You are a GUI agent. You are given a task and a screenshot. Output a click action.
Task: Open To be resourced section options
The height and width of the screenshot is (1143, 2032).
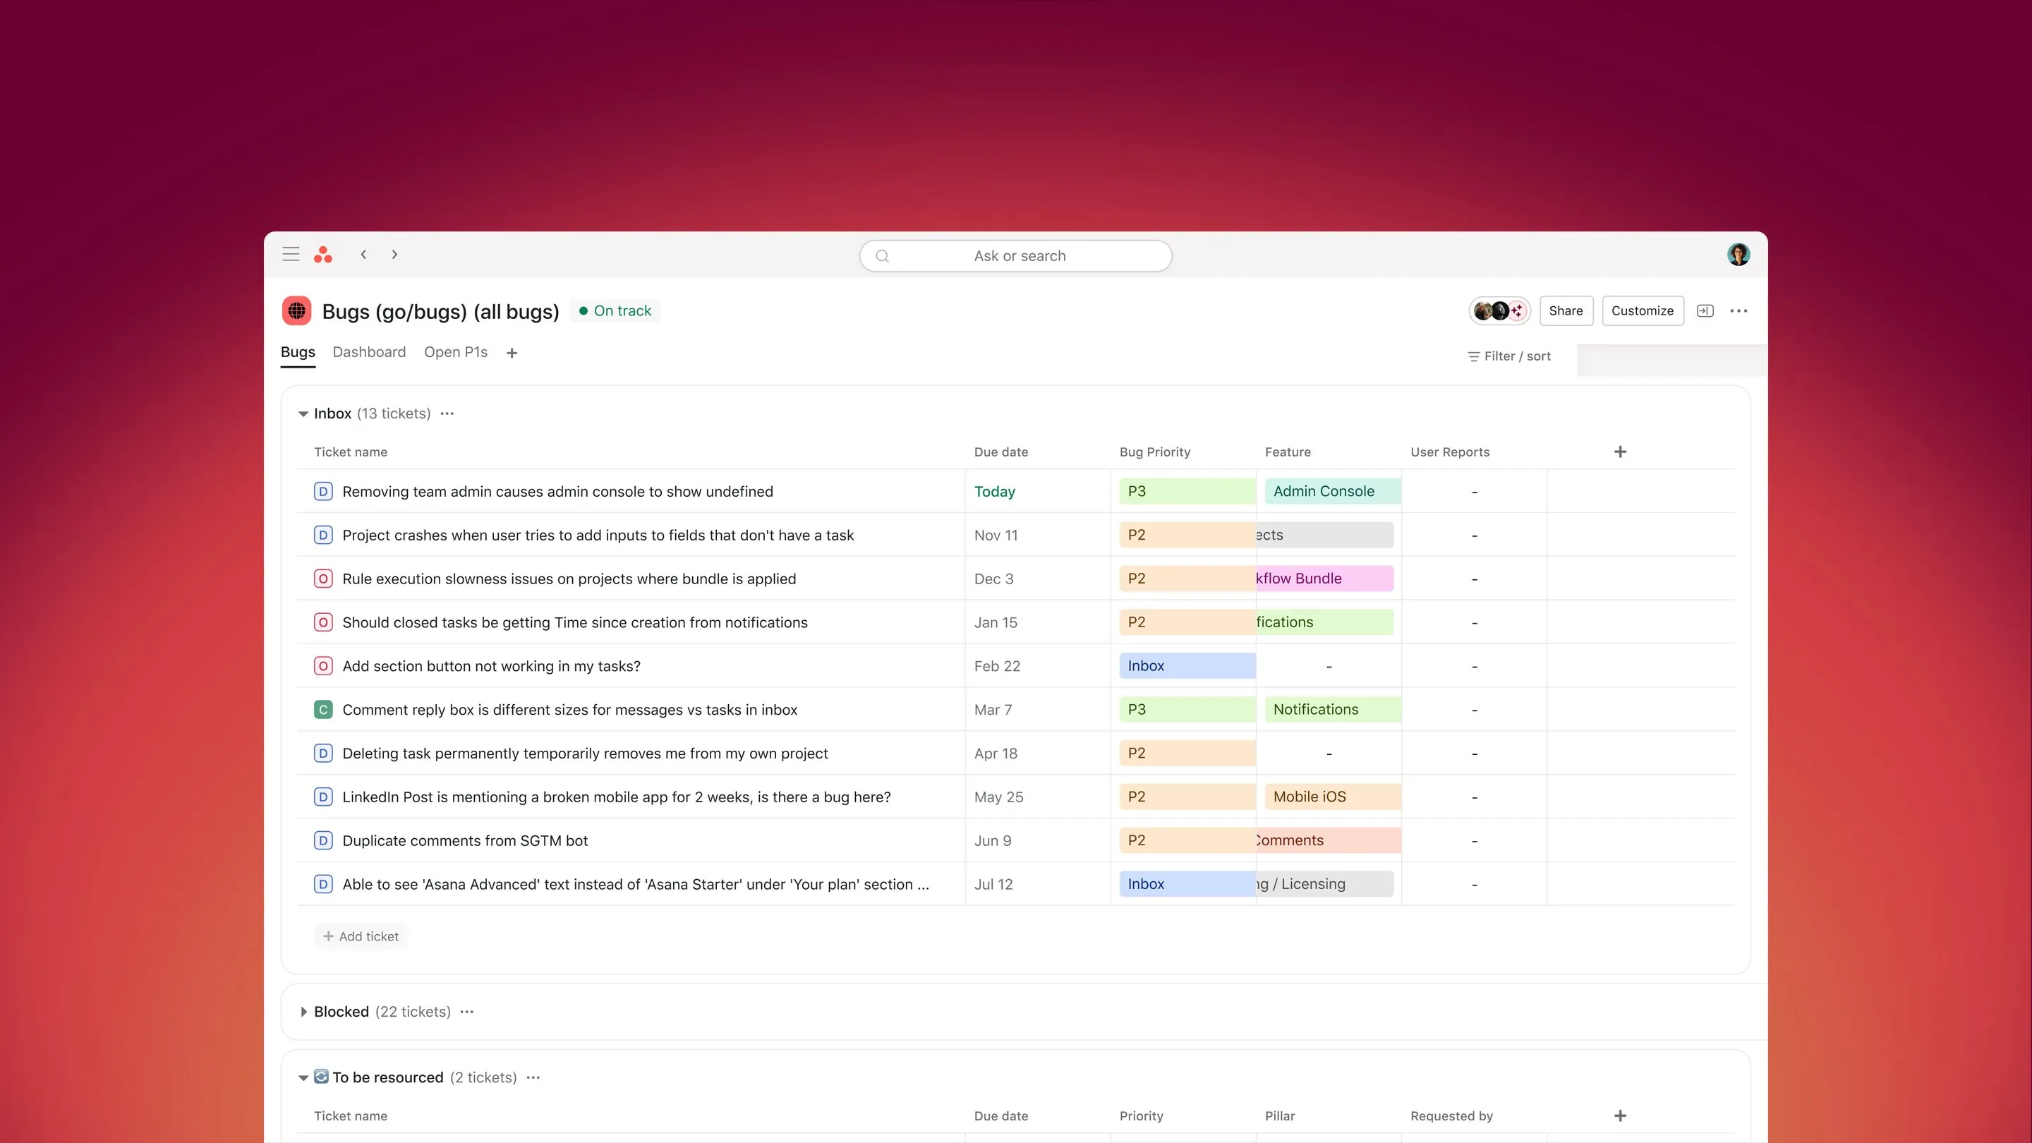(x=533, y=1077)
